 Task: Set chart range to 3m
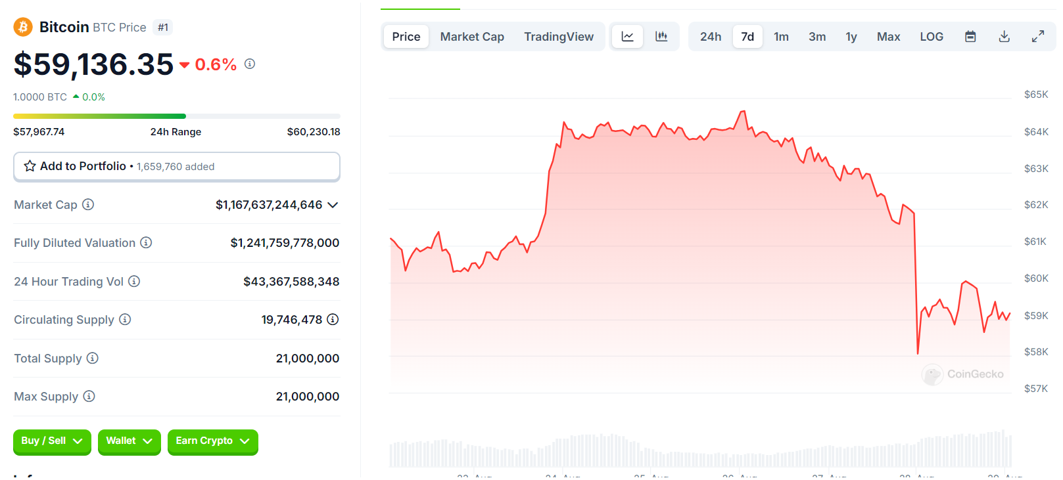point(817,37)
